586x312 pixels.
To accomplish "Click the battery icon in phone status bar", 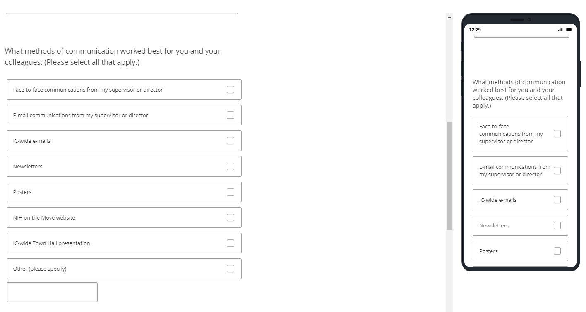I will tap(569, 30).
